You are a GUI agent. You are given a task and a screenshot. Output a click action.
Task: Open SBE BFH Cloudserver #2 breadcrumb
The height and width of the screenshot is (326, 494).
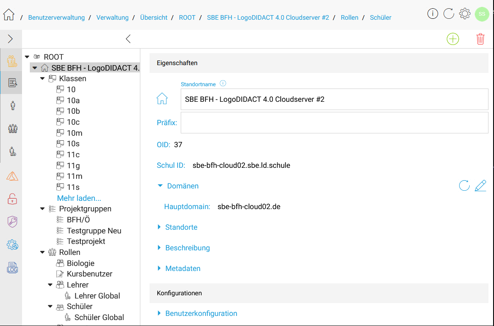click(268, 17)
